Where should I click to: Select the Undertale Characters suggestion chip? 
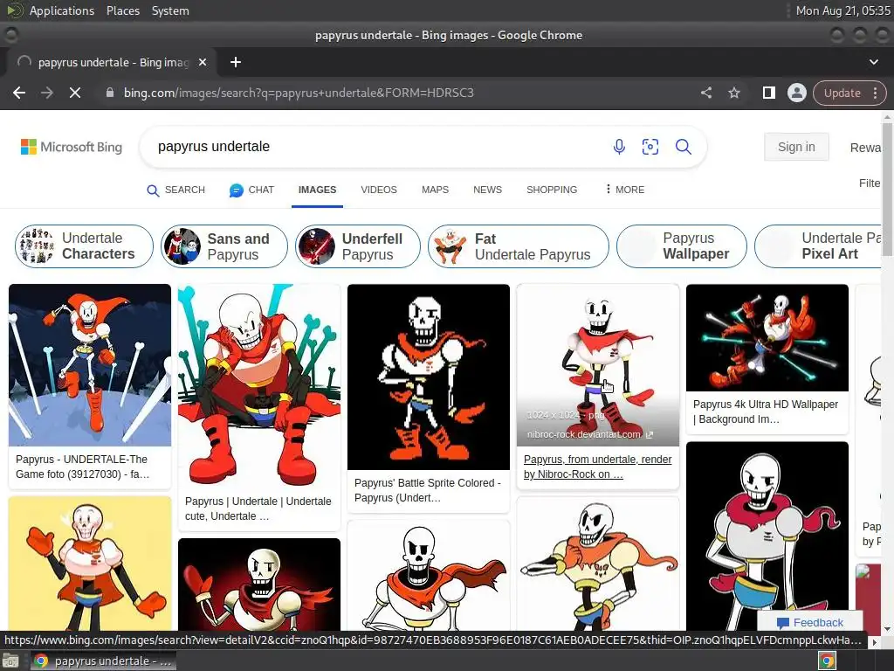[84, 246]
